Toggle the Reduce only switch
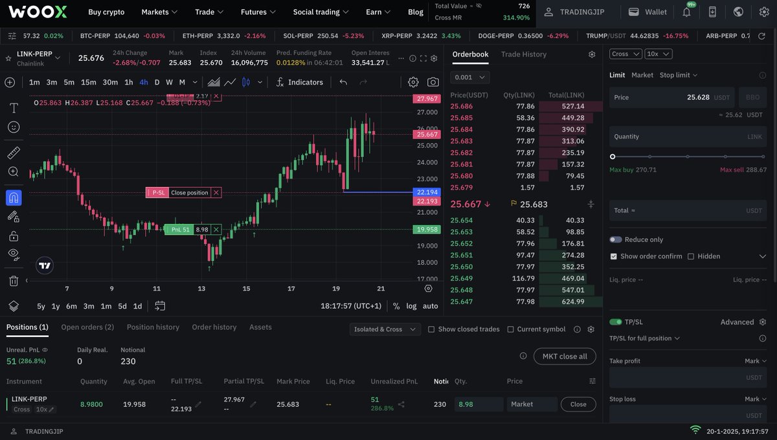Image resolution: width=777 pixels, height=440 pixels. (x=615, y=239)
